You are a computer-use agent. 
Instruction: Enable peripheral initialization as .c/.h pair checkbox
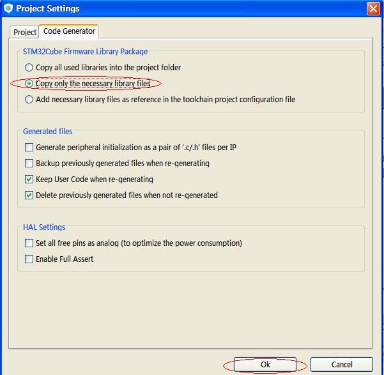click(x=29, y=147)
